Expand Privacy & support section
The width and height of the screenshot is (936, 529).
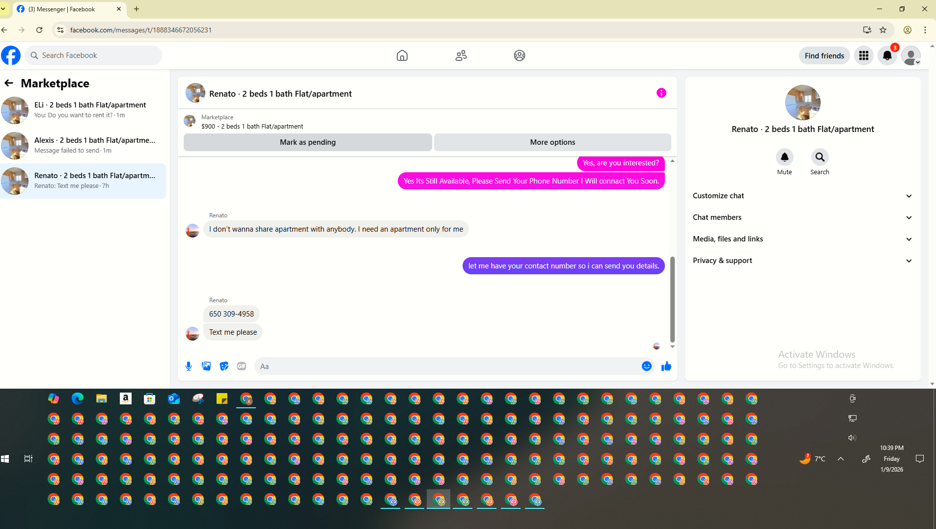(x=803, y=261)
